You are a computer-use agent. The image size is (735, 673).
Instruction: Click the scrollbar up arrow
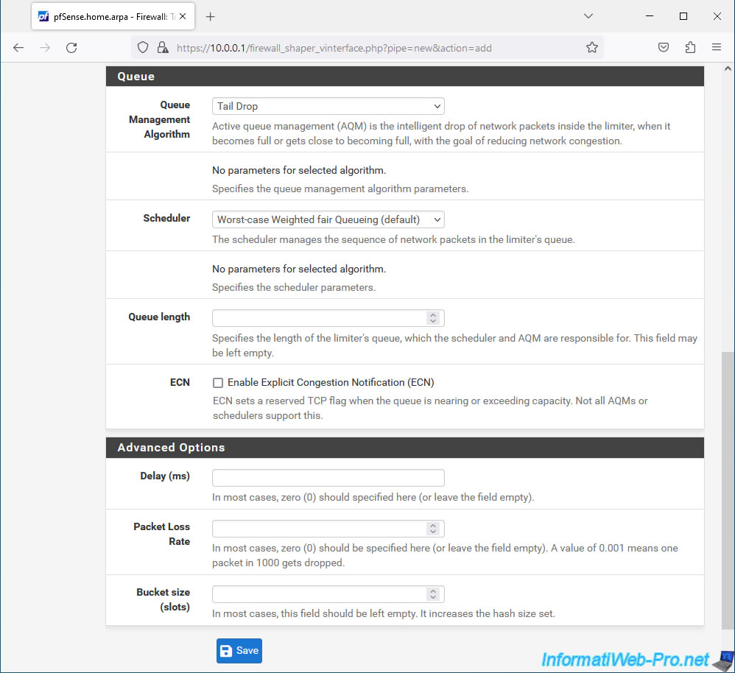click(x=728, y=69)
